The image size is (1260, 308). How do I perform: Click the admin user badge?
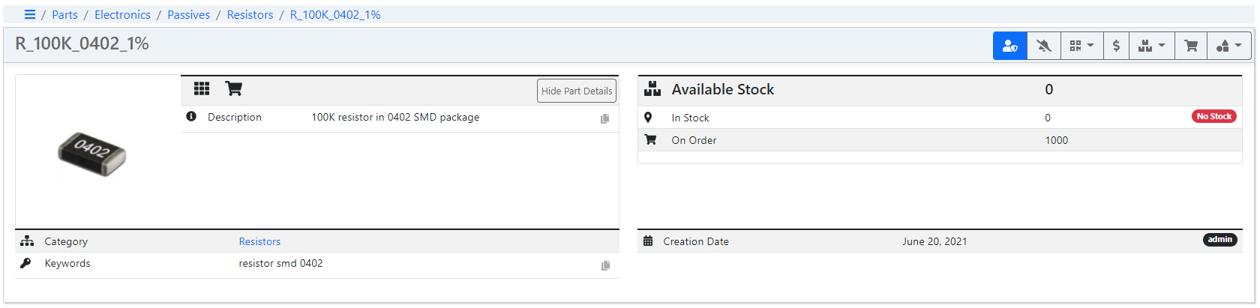(1219, 240)
